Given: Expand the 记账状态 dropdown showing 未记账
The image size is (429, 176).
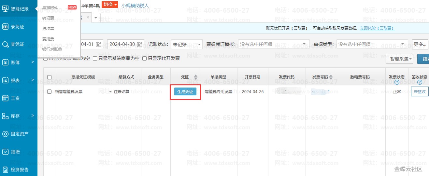Looking at the screenshot, I should 186,44.
